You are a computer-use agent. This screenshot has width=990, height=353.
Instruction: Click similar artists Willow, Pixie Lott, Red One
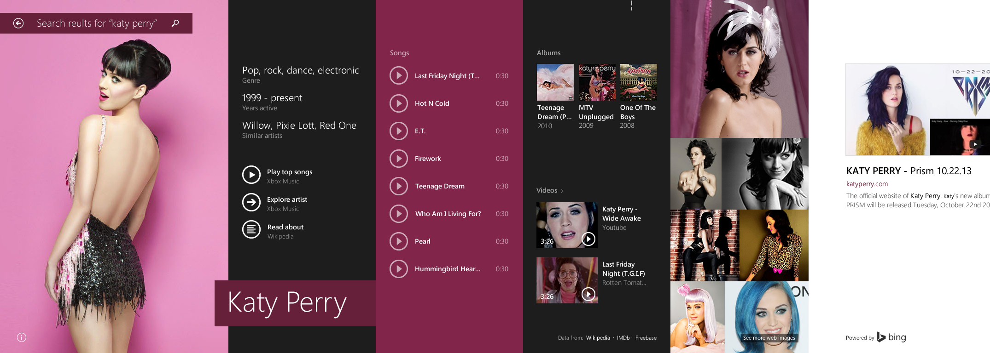click(299, 125)
